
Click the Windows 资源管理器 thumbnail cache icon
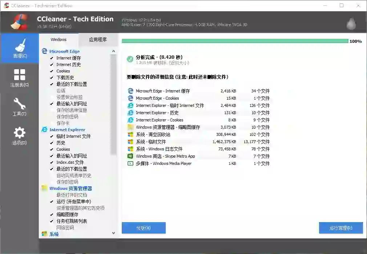pyautogui.click(x=130, y=127)
